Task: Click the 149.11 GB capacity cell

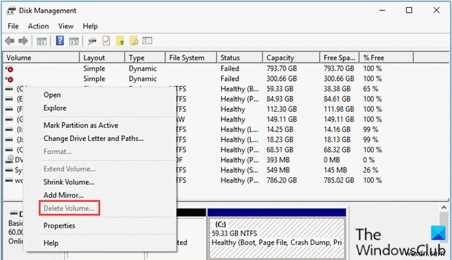Action: pos(282,119)
